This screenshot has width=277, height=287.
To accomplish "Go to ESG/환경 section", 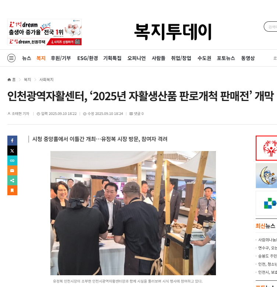I will 88,58.
